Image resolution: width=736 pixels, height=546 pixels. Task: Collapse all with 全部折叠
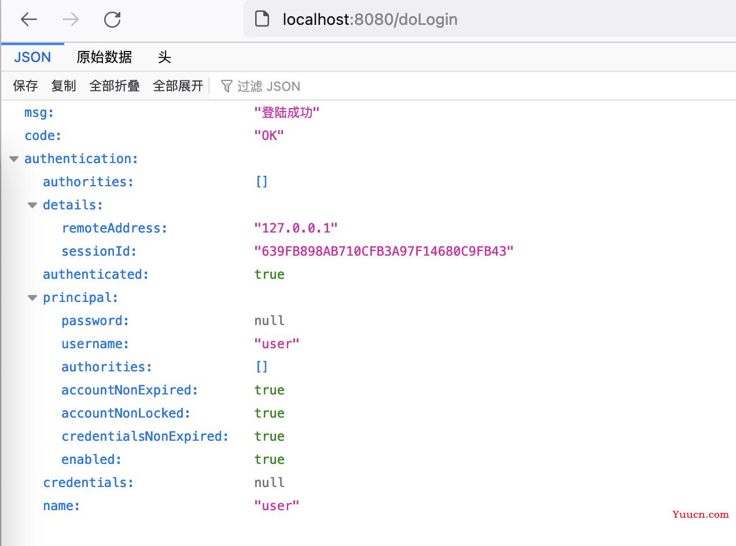coord(115,86)
